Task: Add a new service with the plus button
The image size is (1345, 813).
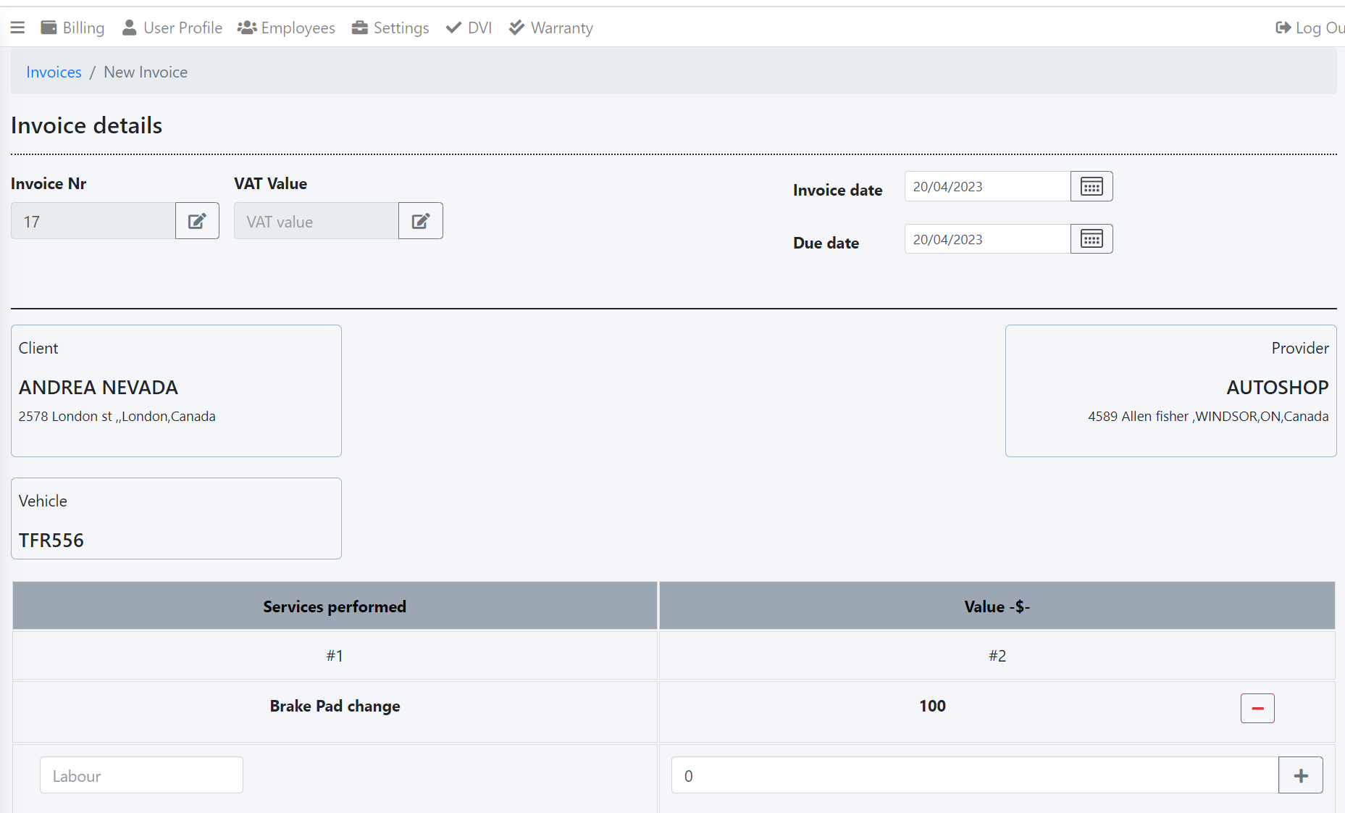Action: (x=1300, y=775)
